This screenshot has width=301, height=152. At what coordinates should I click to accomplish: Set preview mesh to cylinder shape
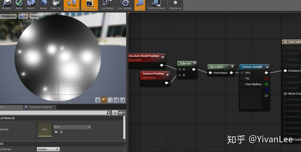(98, 100)
